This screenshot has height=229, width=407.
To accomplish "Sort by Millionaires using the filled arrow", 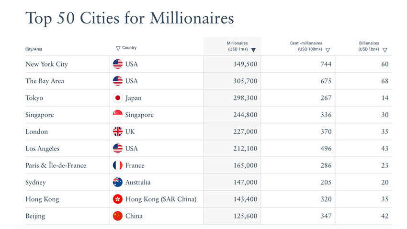I will point(253,50).
